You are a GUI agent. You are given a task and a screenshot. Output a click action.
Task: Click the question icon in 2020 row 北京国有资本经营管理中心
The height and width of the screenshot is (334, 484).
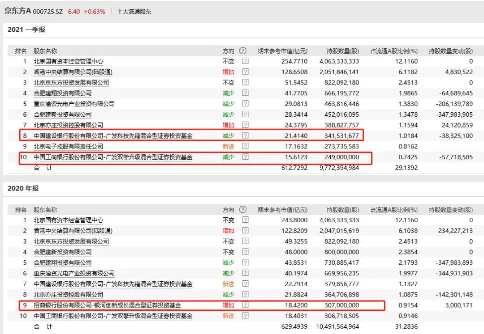(246, 220)
